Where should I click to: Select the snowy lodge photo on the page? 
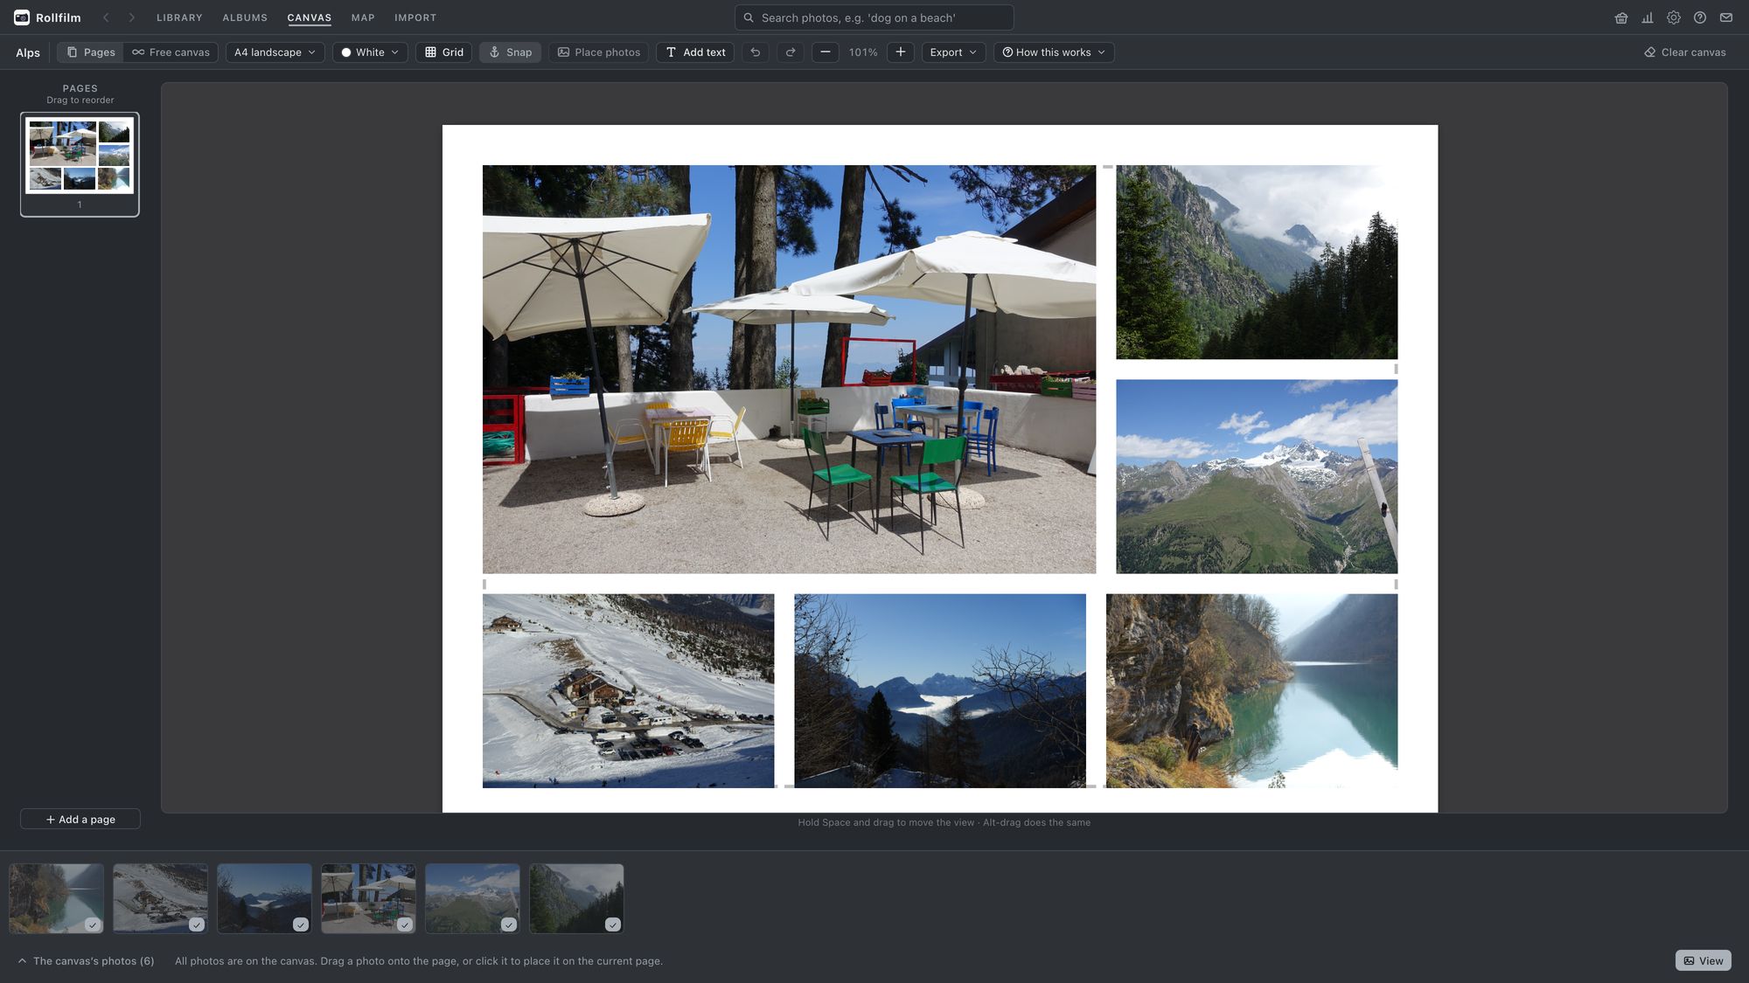[x=628, y=691]
